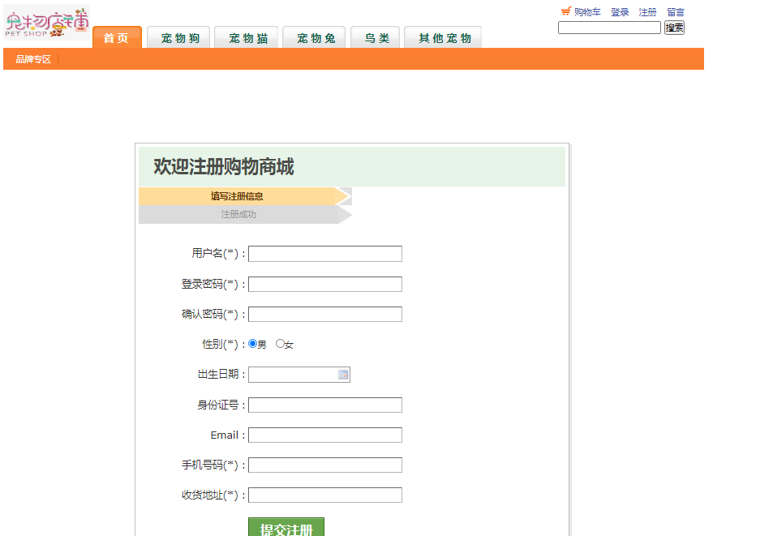Click the 登录 link
Image resolution: width=773 pixels, height=536 pixels.
point(620,12)
